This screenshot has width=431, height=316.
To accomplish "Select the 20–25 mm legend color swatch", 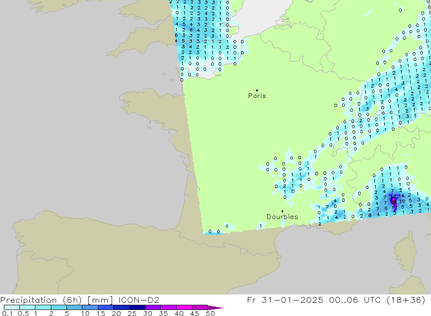I will (x=121, y=307).
